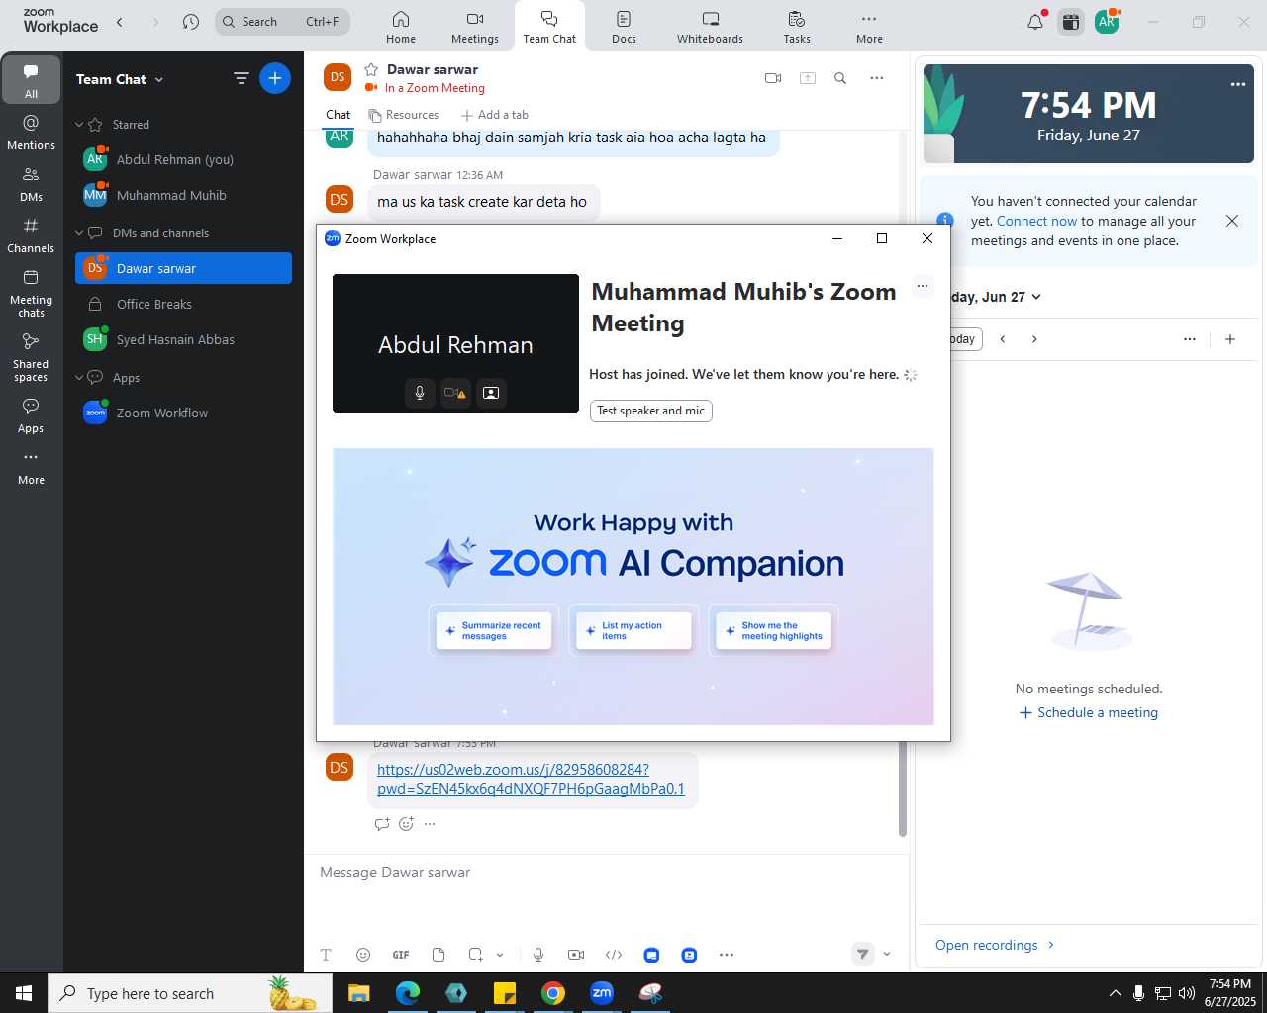Open Channels in the left sidebar

tap(32, 235)
